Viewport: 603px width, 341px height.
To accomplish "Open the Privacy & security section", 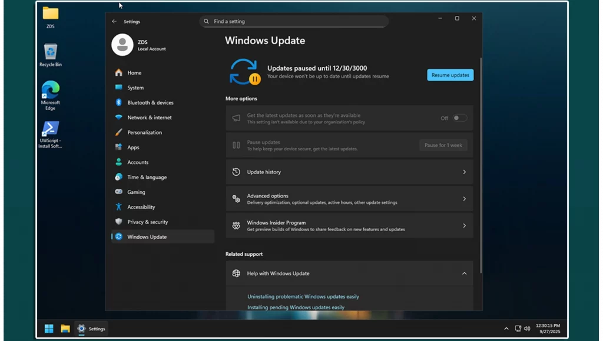I will point(147,222).
